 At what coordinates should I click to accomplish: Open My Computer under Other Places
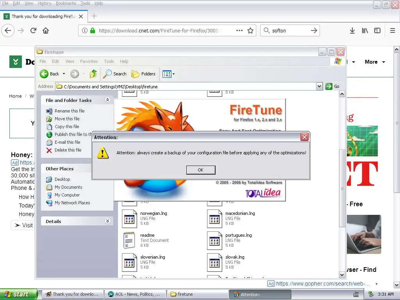[x=67, y=195]
